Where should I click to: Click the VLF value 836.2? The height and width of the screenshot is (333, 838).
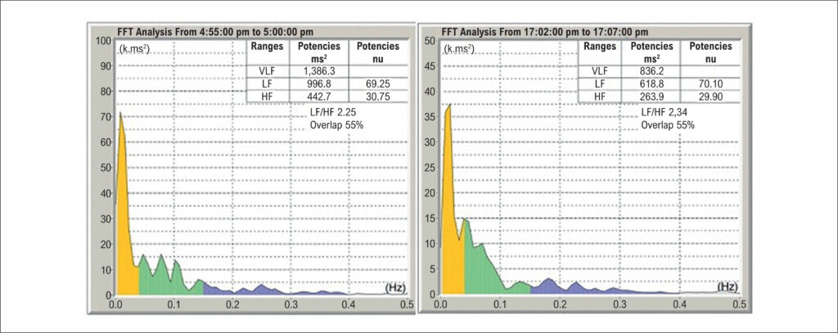click(x=651, y=71)
